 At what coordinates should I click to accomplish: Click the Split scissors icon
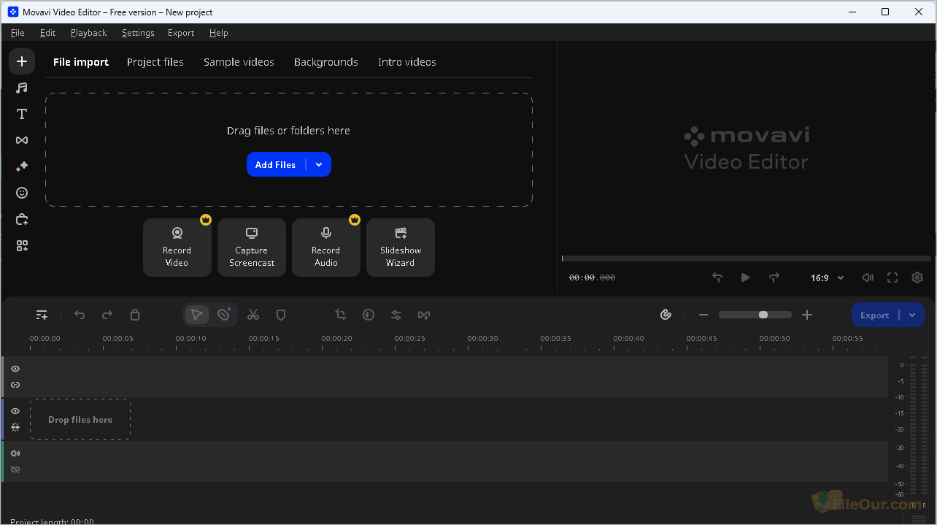253,315
